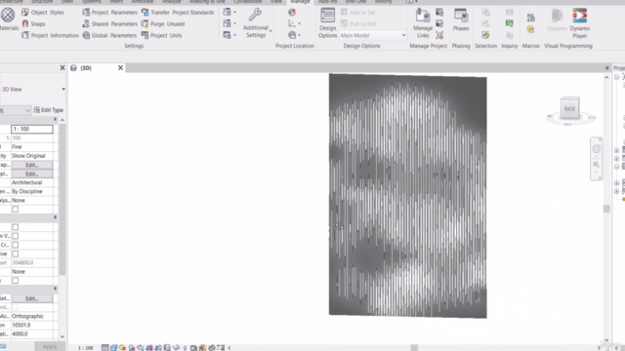The image size is (625, 351).
Task: Open the Materials tool
Action: (x=8, y=19)
